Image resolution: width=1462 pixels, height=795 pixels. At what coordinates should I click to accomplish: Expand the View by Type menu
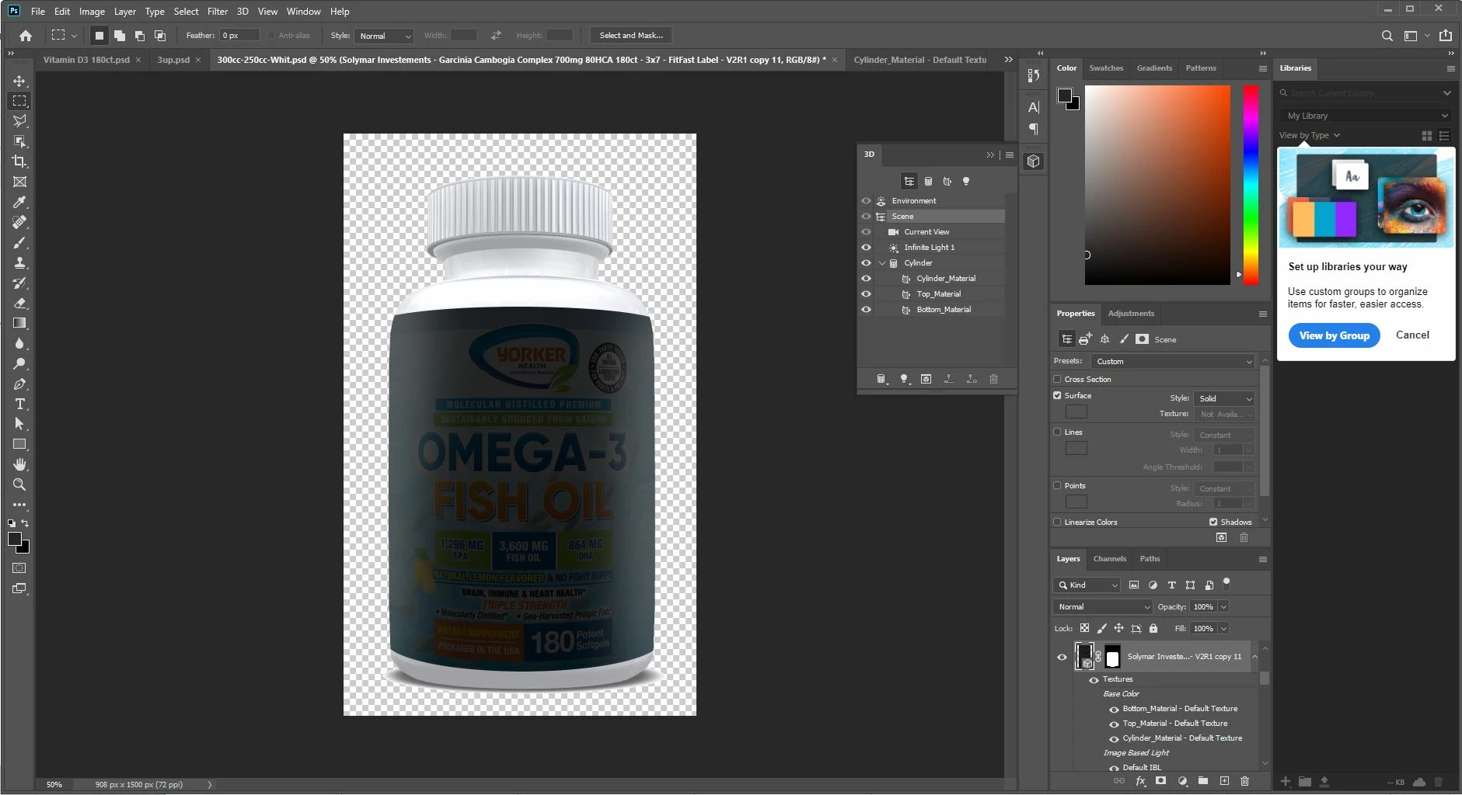click(1310, 135)
